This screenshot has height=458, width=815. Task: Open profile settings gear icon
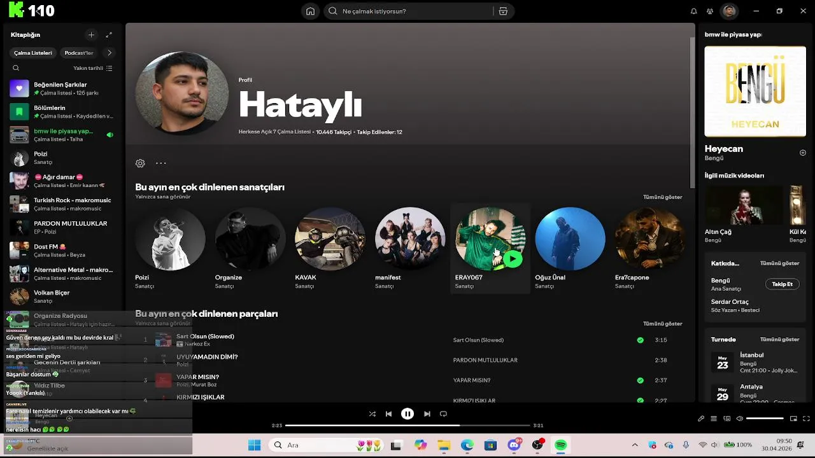tap(140, 163)
